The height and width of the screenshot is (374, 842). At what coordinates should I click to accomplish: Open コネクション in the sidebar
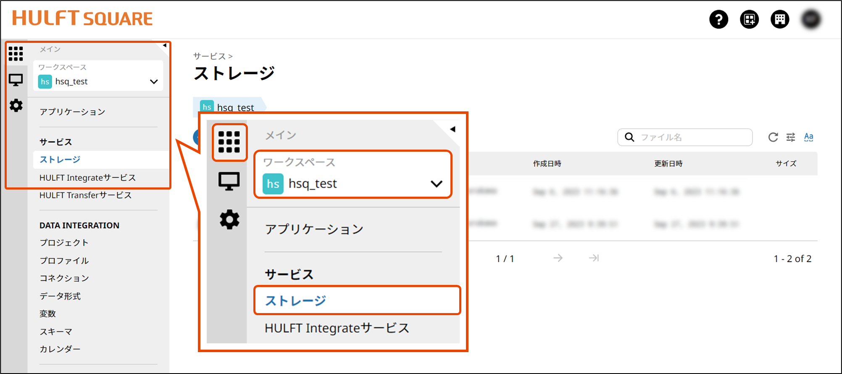click(64, 278)
